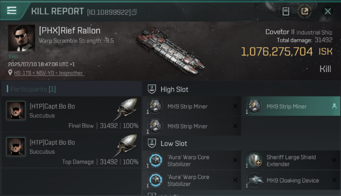Select Capt Bo Bo Final Blow entry
341x196 pixels.
point(71,114)
